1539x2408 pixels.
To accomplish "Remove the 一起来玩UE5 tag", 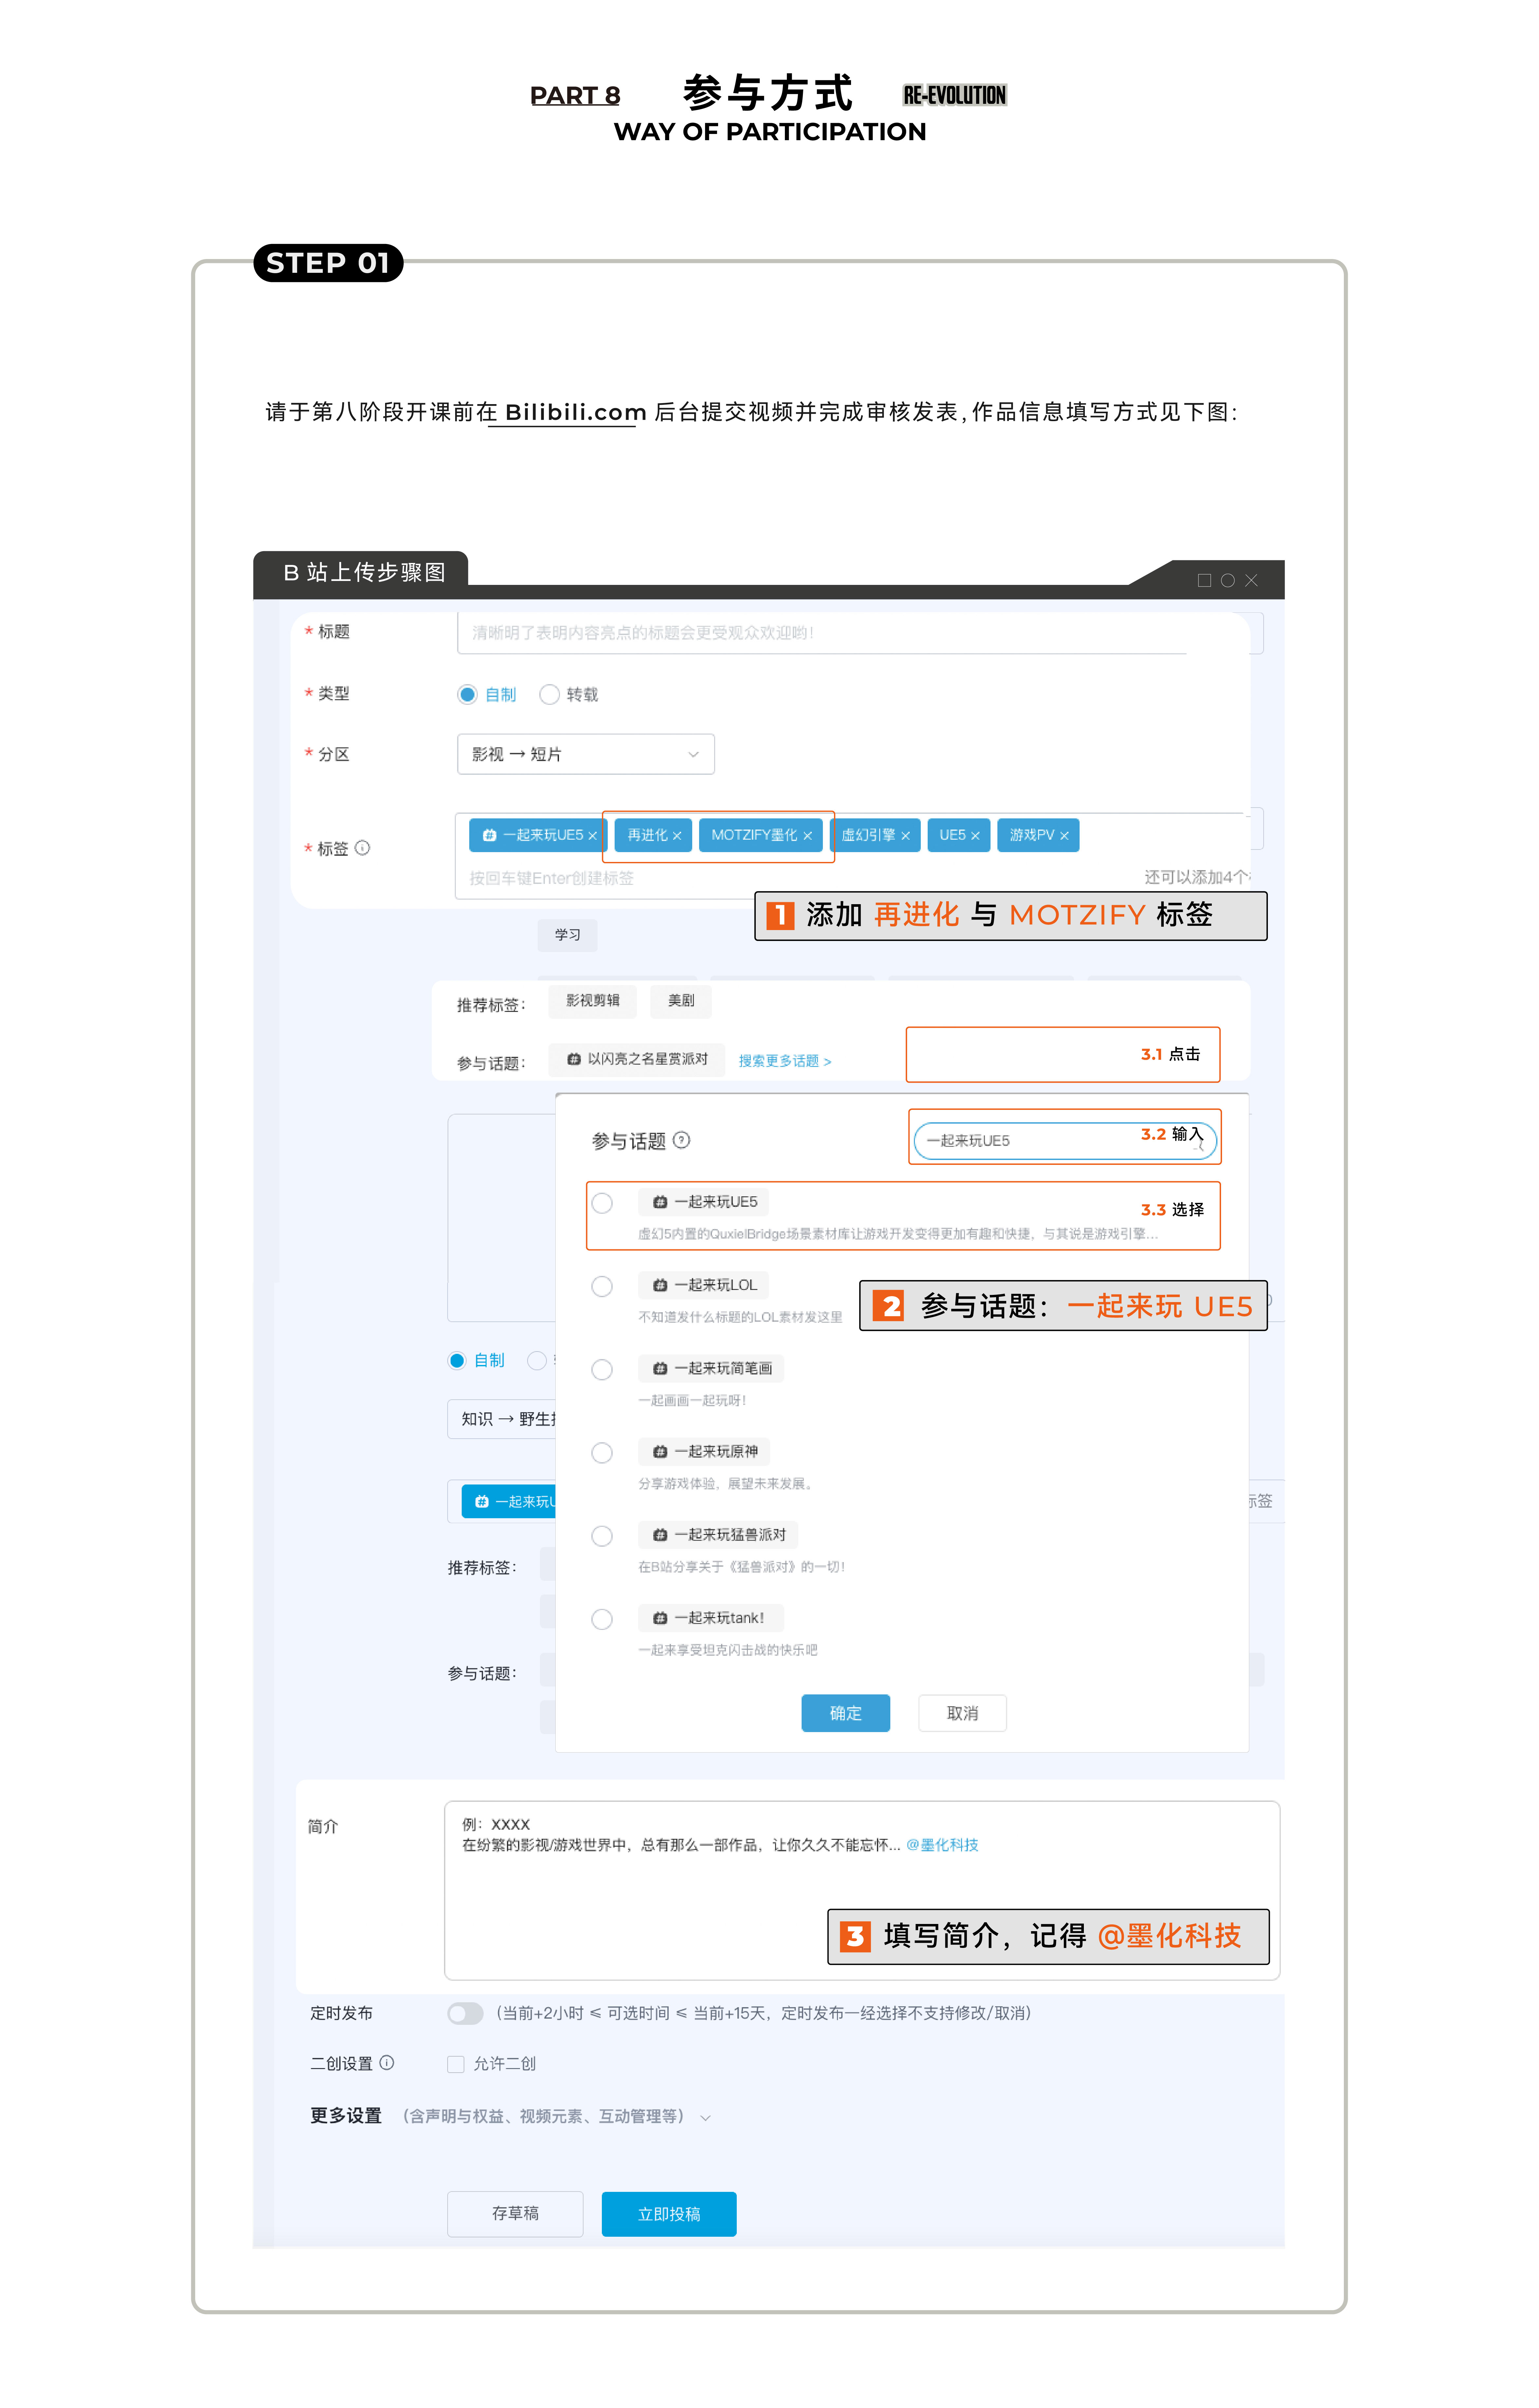I will tap(592, 836).
